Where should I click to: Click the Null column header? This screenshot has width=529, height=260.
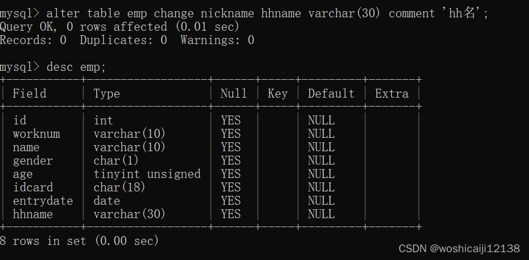[234, 94]
